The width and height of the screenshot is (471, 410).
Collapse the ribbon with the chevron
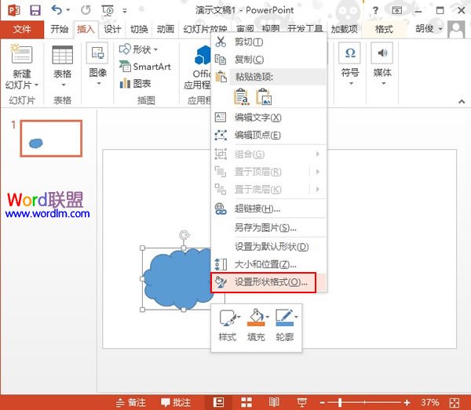tap(462, 102)
